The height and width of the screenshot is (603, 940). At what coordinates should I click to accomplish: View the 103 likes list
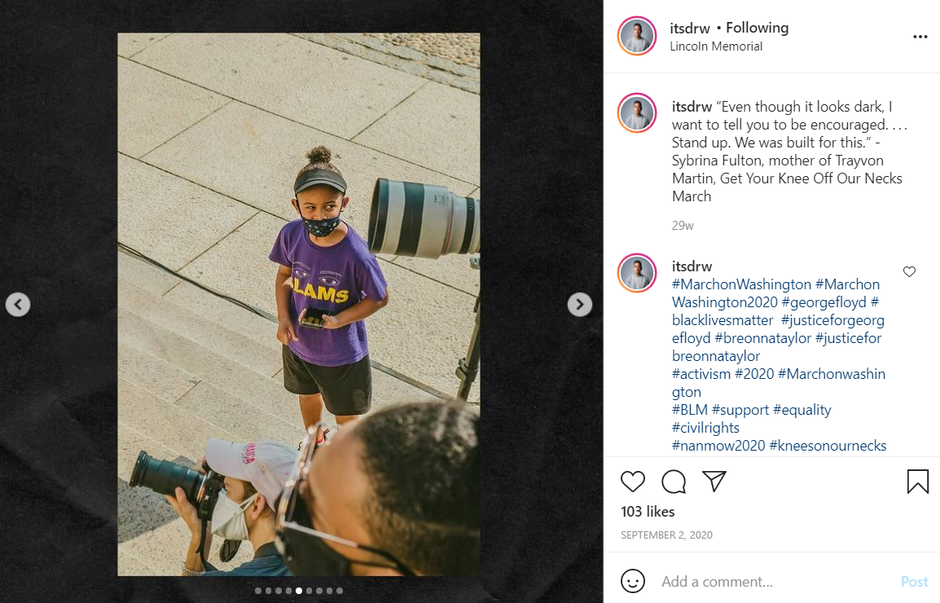648,512
